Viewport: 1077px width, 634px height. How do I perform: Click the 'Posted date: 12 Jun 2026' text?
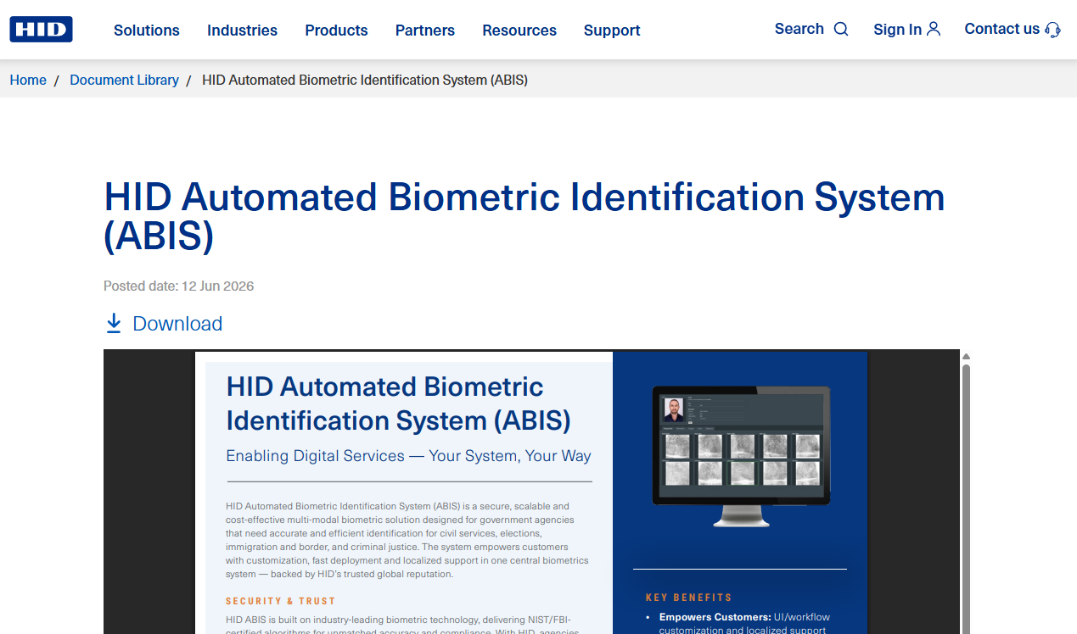pos(179,286)
